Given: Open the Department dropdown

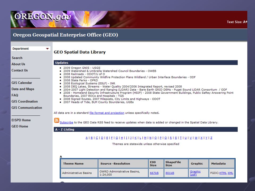Looking at the screenshot, I should [x=31, y=49].
